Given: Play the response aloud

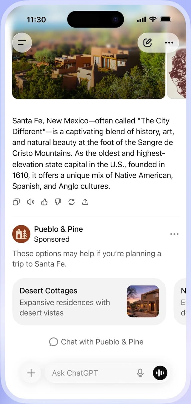Looking at the screenshot, I should [x=30, y=202].
